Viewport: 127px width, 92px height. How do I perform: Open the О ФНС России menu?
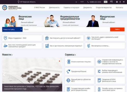40,7
